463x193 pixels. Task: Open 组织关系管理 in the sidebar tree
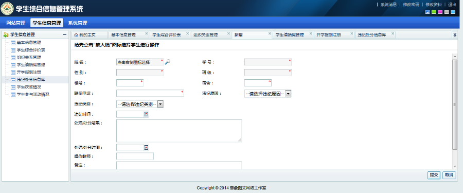29,57
